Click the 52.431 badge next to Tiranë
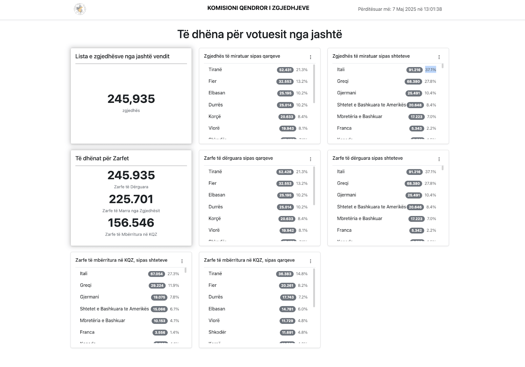This screenshot has height=367, width=525. coord(285,70)
